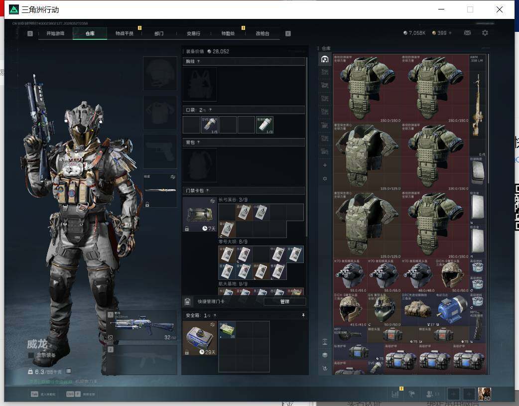Select the GN heavy helmet item
The image size is (519, 406).
pyautogui.click(x=384, y=309)
